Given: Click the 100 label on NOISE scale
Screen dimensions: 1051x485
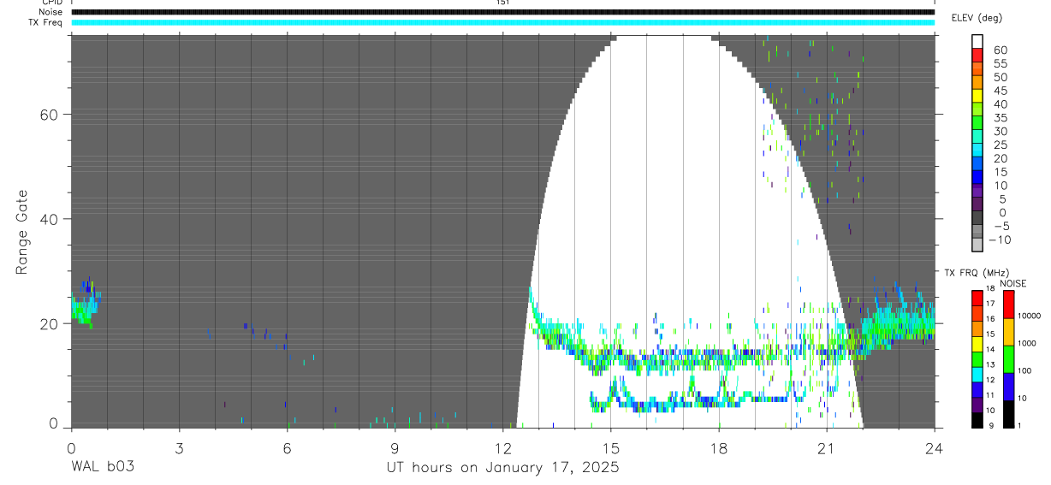Looking at the screenshot, I should pos(1025,371).
